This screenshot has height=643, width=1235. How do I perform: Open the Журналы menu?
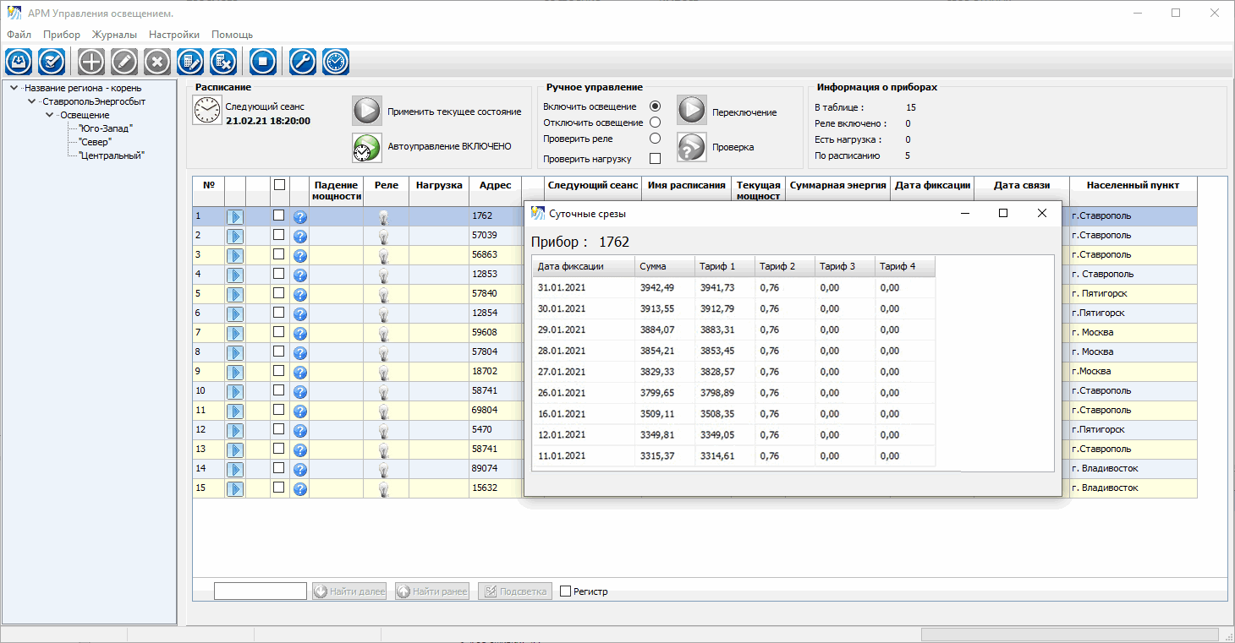[x=115, y=35]
